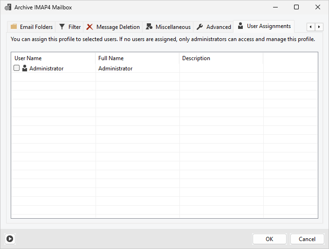The width and height of the screenshot is (329, 249).
Task: Click the play icon at bottom left
Action: point(9,239)
